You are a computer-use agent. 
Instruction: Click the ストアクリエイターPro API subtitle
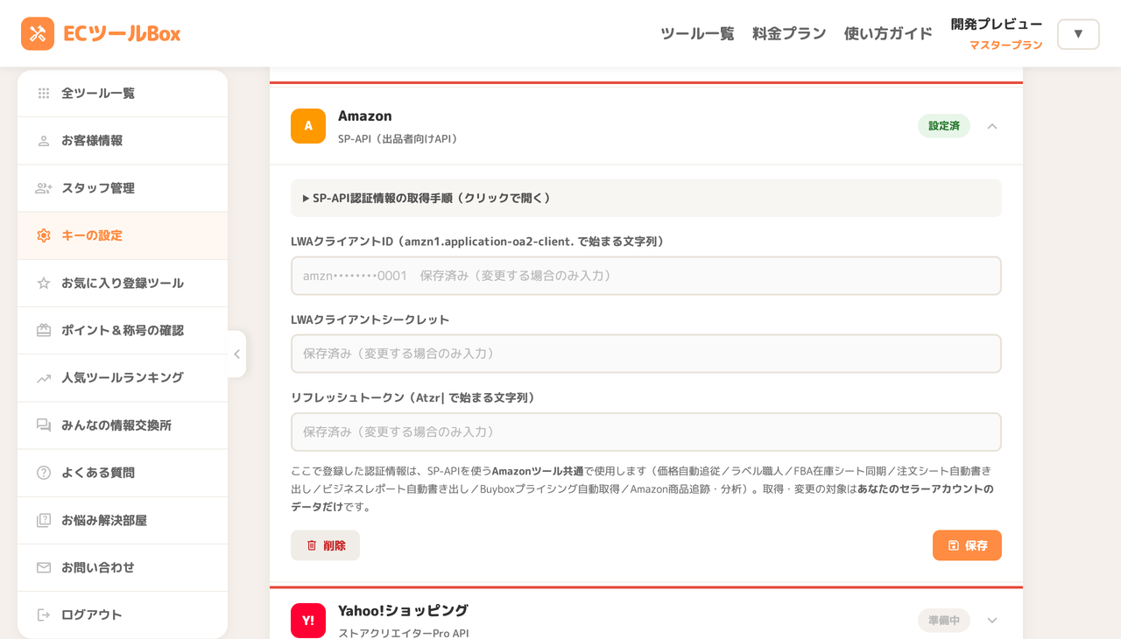point(404,633)
